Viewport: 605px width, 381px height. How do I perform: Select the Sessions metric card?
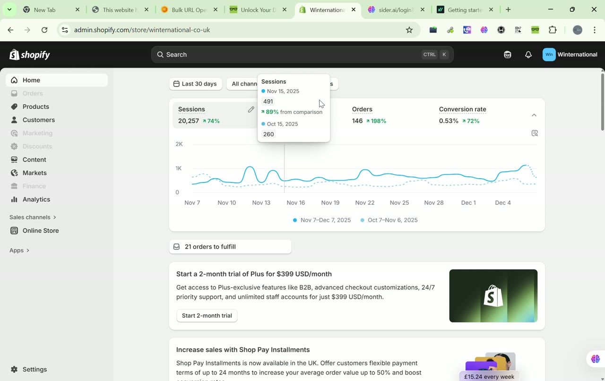point(215,115)
